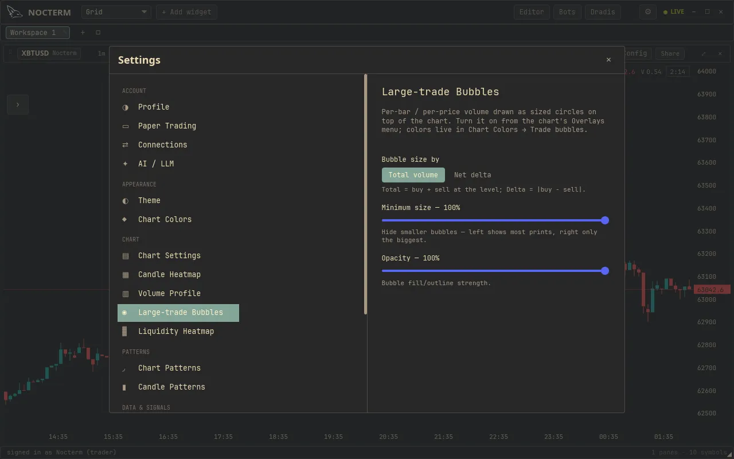Open Connections settings
Screen dimensions: 734x459
click(178, 145)
